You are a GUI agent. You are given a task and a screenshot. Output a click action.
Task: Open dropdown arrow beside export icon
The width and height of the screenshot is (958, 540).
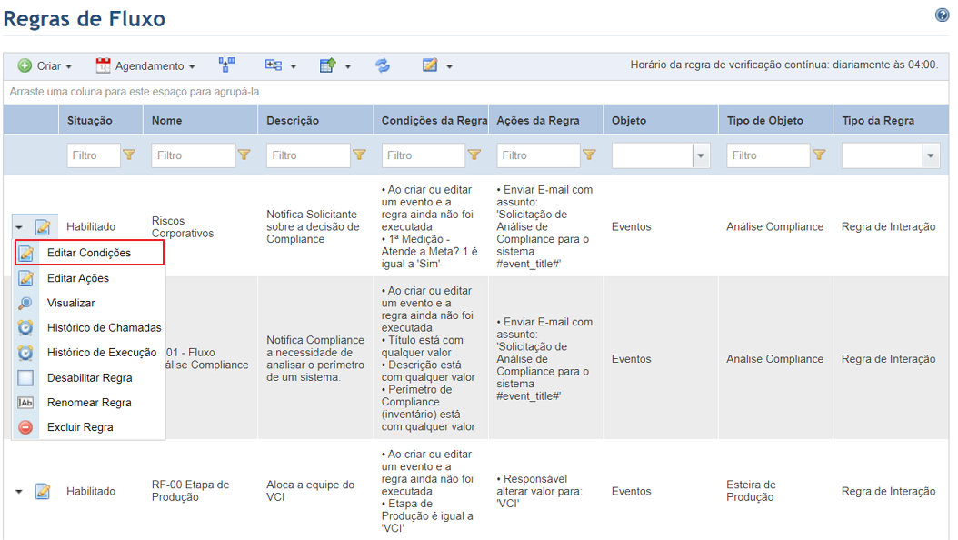[348, 66]
